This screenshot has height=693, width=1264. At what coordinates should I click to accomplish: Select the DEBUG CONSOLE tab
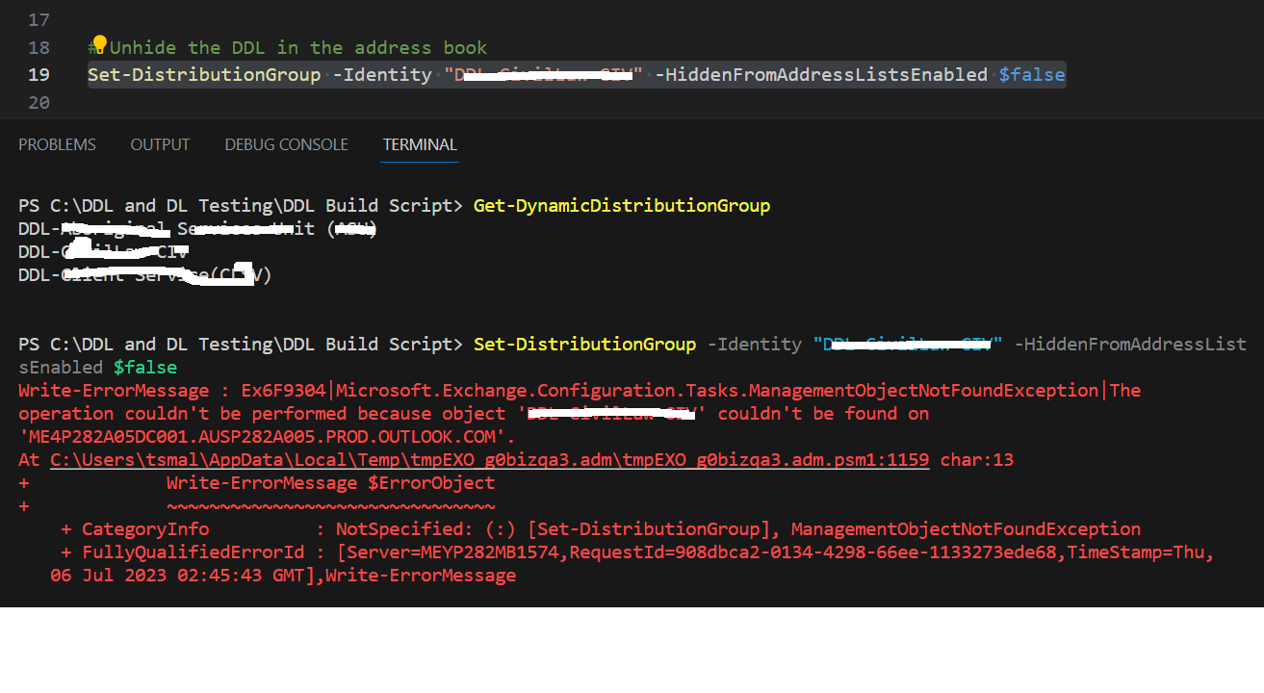coord(285,144)
